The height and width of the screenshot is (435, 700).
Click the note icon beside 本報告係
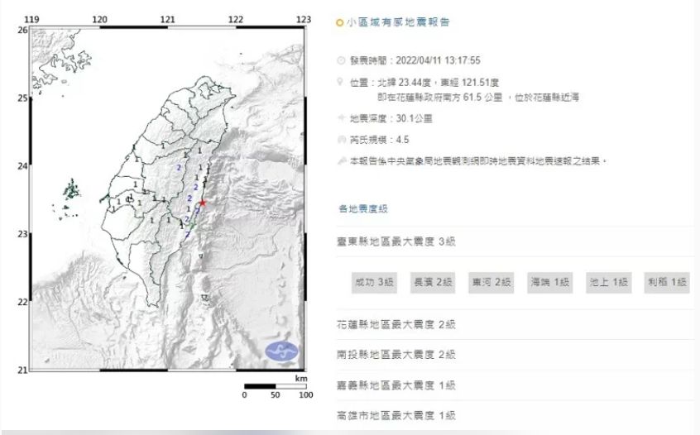[x=341, y=162]
